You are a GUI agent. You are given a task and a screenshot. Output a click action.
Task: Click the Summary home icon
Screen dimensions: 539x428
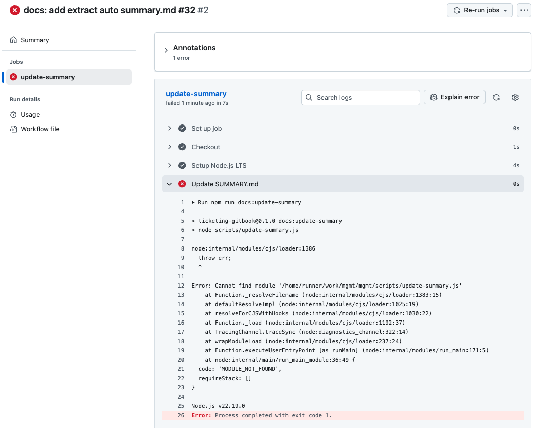pyautogui.click(x=14, y=40)
